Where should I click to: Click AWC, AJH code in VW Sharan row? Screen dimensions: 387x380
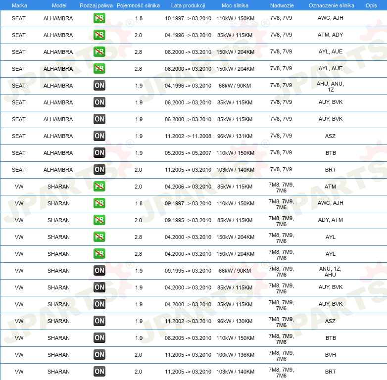pyautogui.click(x=331, y=203)
